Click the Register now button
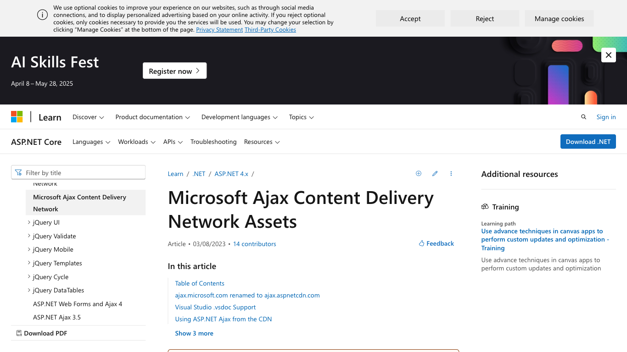The height and width of the screenshot is (352, 627). point(174,71)
